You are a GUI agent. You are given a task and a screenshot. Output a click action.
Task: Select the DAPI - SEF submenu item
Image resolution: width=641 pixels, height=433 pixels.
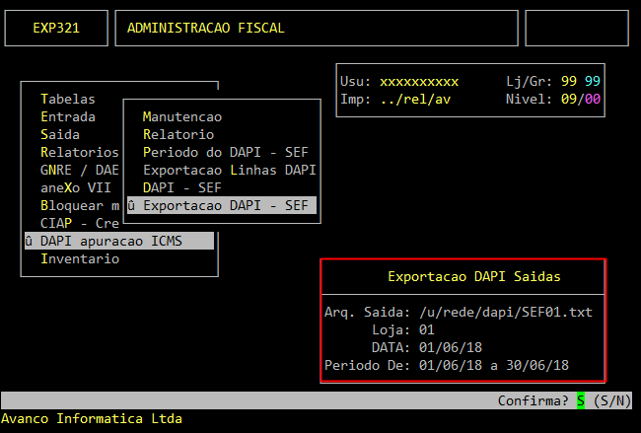[x=182, y=187]
